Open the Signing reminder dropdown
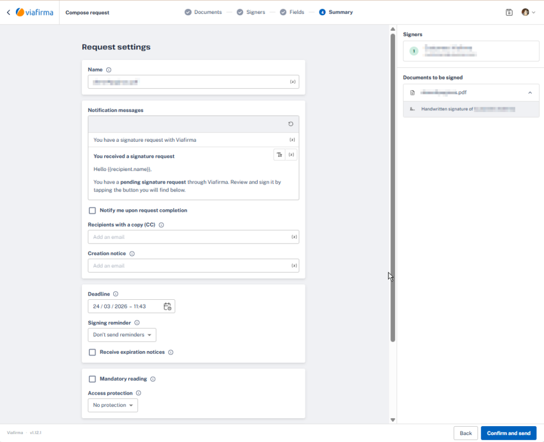Screen dimensions: 544x442 [x=122, y=335]
